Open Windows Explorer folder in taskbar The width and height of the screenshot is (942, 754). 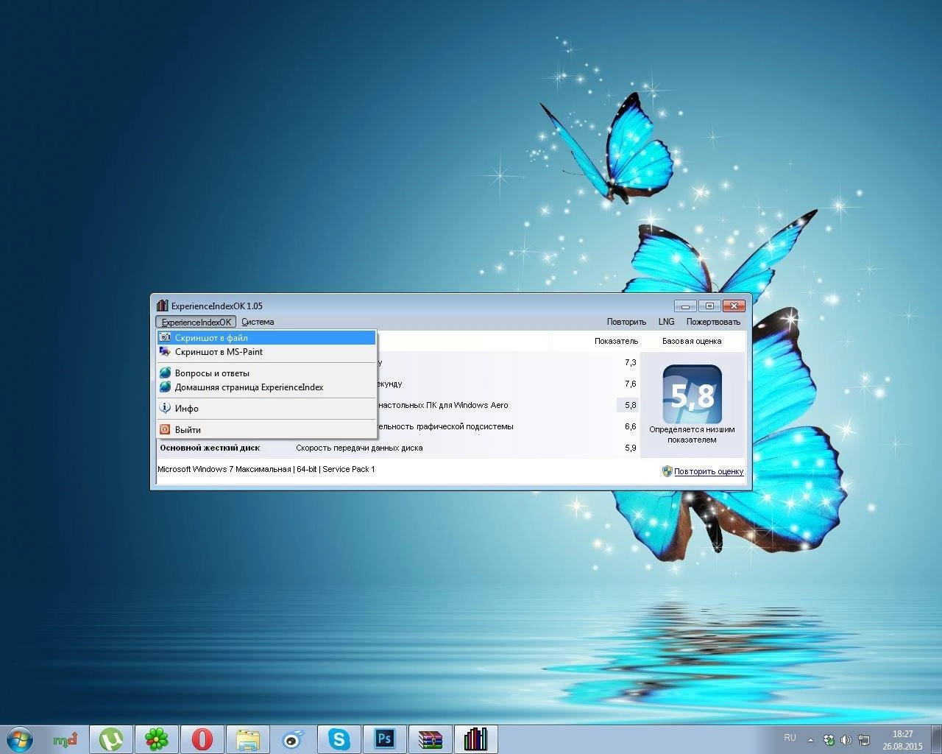[x=248, y=739]
